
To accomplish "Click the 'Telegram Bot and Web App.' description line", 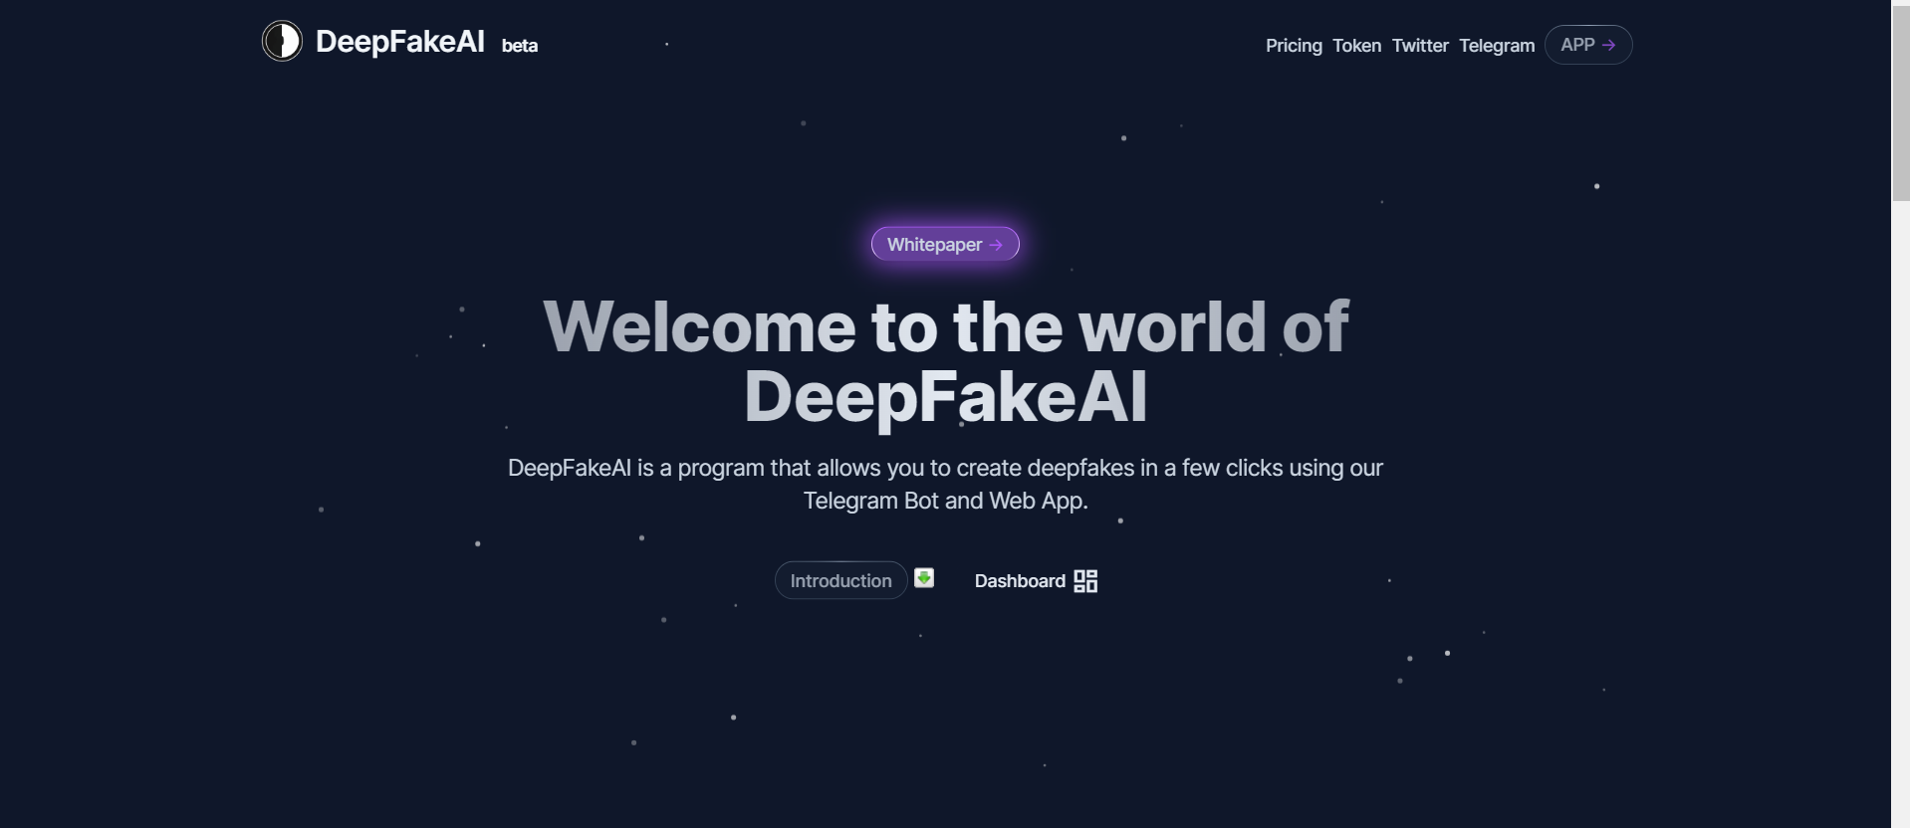I will click(x=945, y=501).
